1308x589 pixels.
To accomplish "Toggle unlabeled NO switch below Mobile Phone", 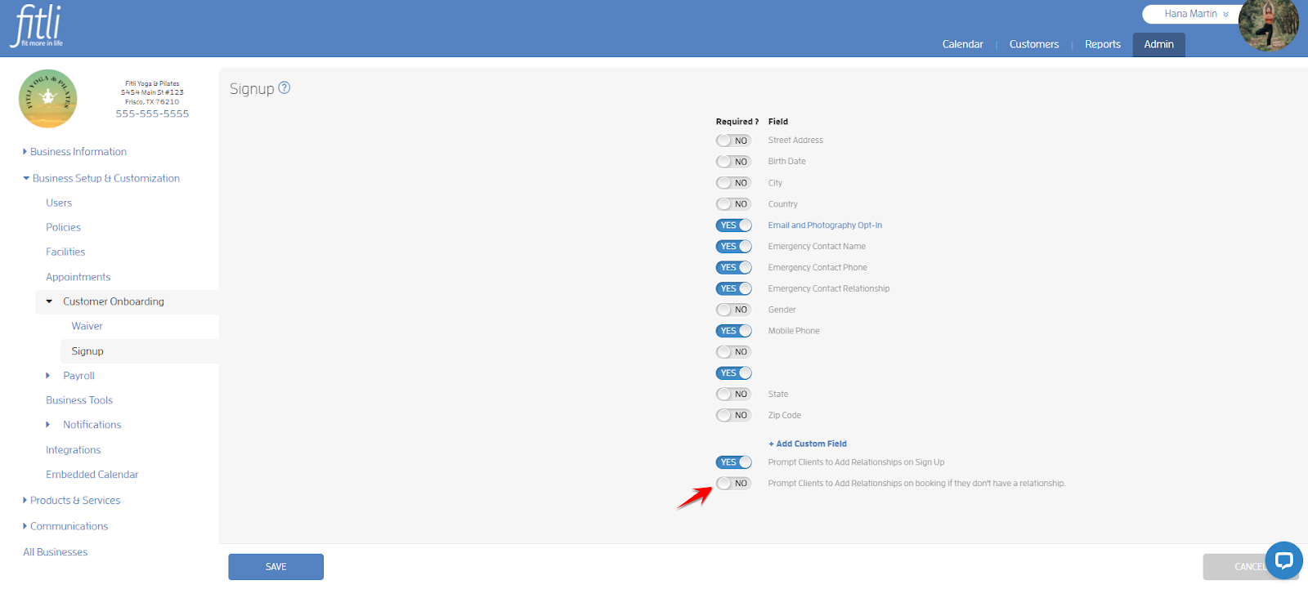I will pos(733,352).
